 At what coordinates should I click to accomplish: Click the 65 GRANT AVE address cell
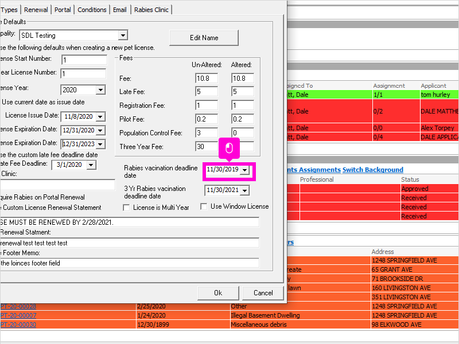(x=414, y=269)
